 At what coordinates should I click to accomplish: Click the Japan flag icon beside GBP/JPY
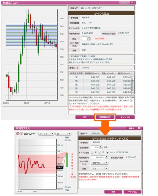22,134
